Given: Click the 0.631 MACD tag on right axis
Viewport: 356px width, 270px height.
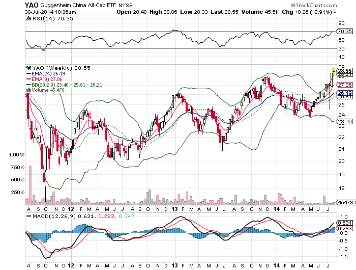Looking at the screenshot, I should (345, 223).
